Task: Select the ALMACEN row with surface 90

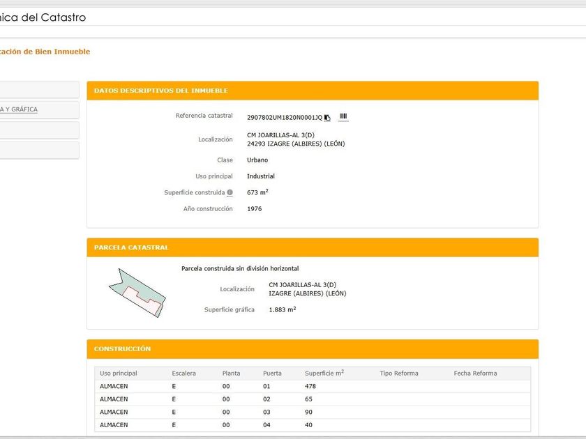Action: pos(313,412)
